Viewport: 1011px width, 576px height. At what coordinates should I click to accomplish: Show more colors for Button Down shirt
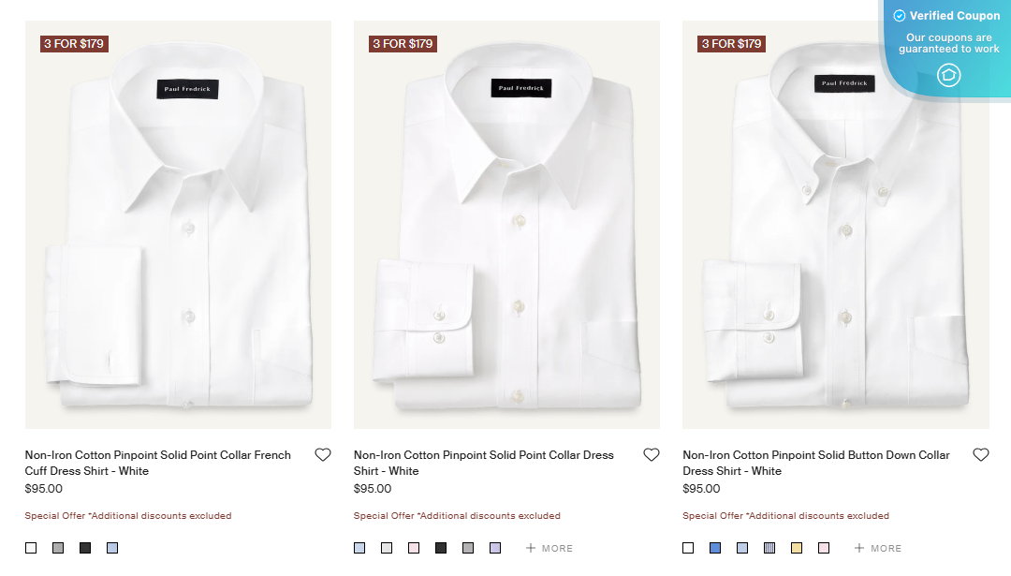click(x=877, y=548)
